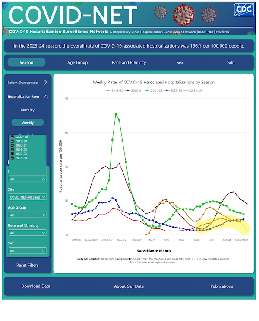Click 2023-24 red legend line
This screenshot has width=259, height=321.
tap(186, 90)
